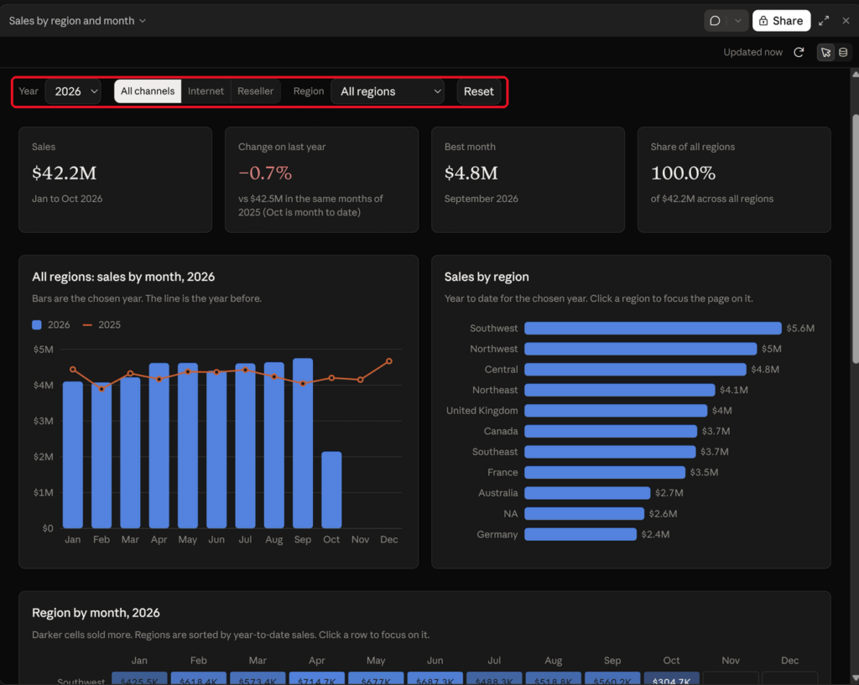Click the $5.6M Southwest value label

[800, 328]
